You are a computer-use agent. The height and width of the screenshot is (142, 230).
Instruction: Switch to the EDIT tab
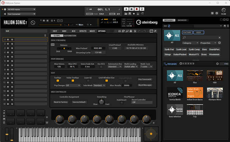[55, 31]
